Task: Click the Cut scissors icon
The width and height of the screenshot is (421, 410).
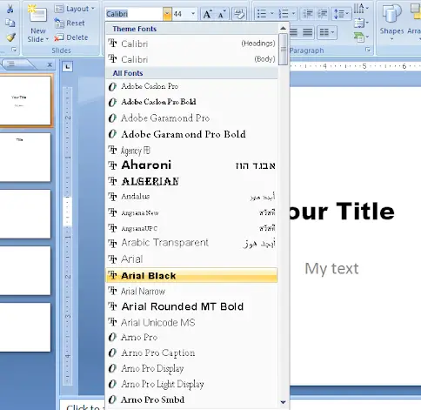Action: coord(10,9)
